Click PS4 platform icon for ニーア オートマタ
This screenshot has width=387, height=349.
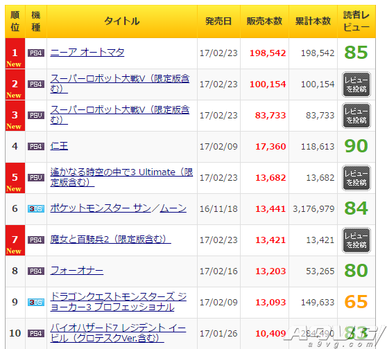(36, 53)
